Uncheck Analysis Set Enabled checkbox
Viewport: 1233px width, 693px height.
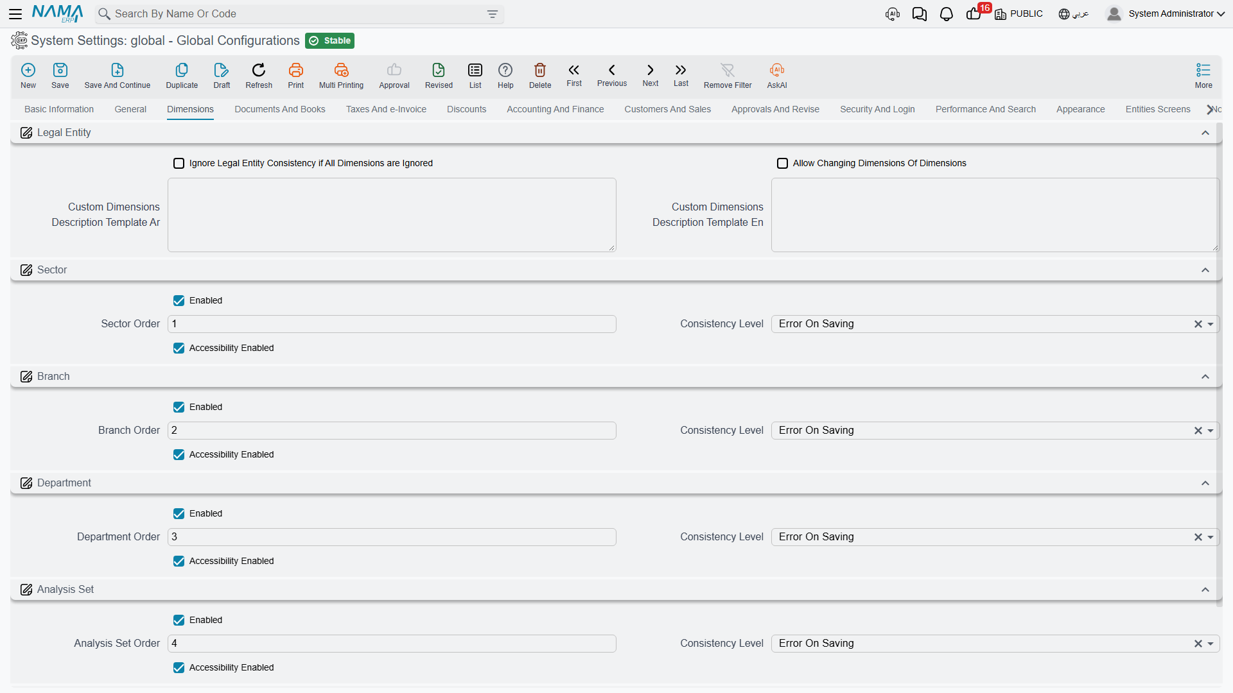click(x=179, y=620)
